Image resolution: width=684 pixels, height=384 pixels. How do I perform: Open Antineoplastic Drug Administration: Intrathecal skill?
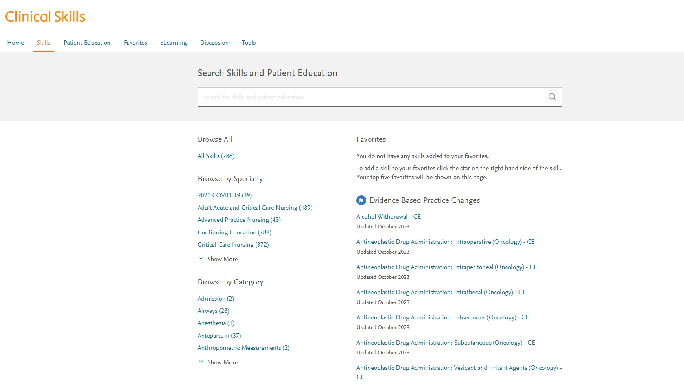tap(441, 292)
